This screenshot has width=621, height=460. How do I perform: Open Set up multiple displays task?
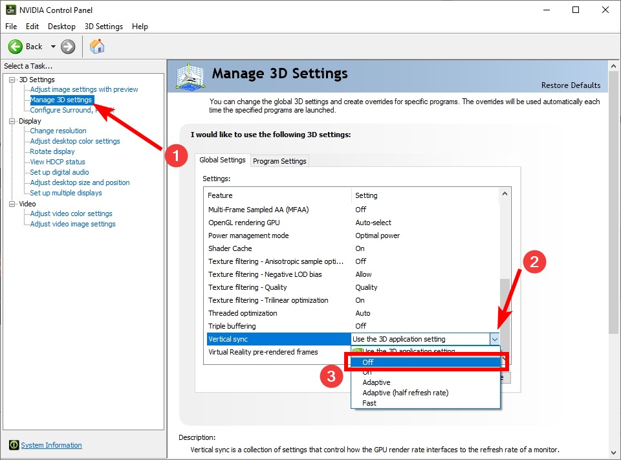click(x=66, y=193)
